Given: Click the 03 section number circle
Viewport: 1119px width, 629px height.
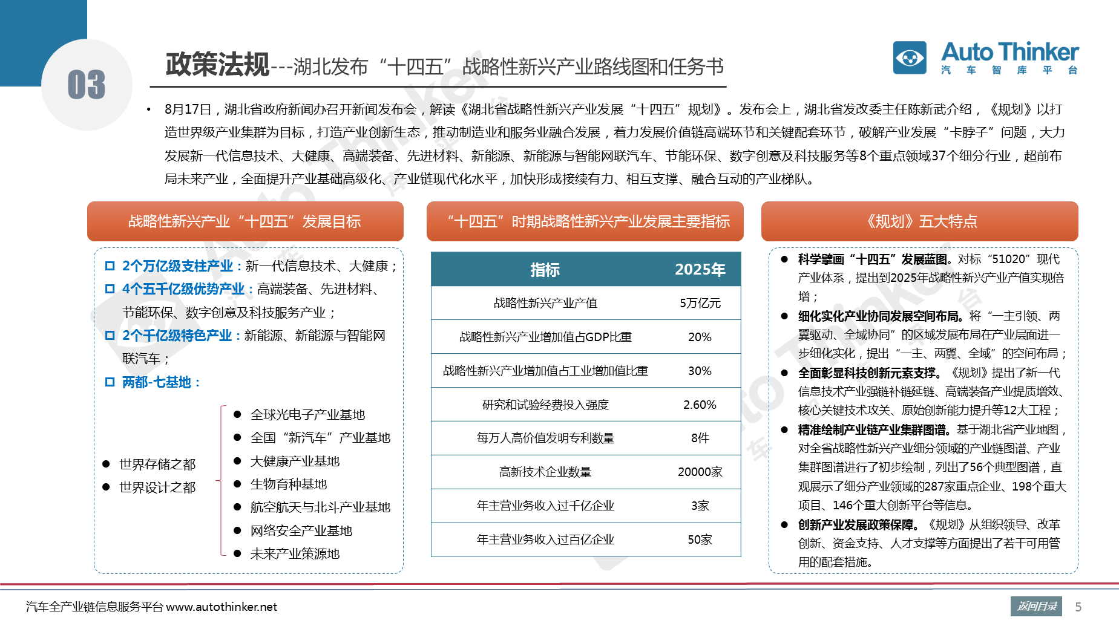Looking at the screenshot, I should pos(87,85).
